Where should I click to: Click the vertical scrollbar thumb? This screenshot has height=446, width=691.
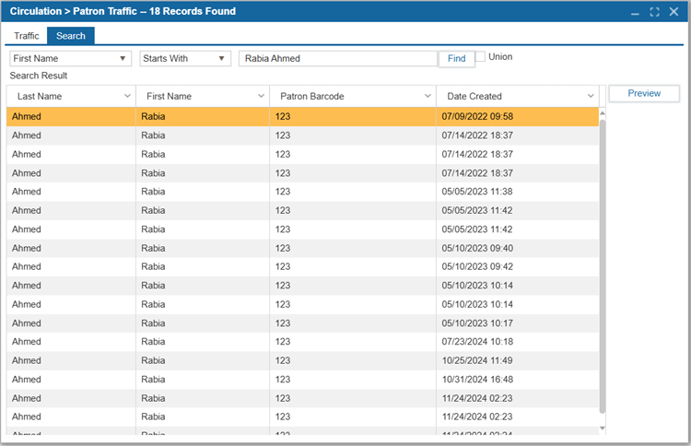click(x=603, y=266)
